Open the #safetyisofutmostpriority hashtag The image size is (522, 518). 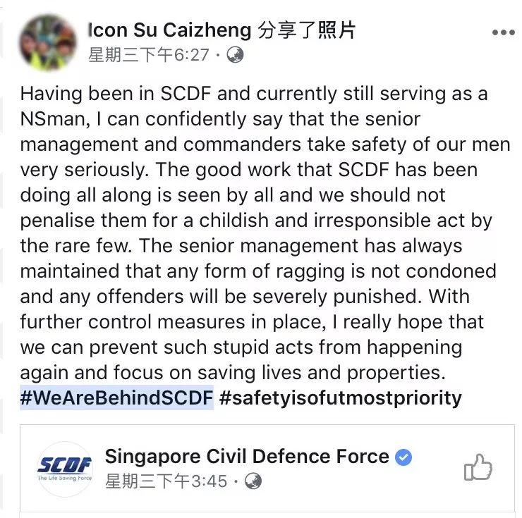341,397
